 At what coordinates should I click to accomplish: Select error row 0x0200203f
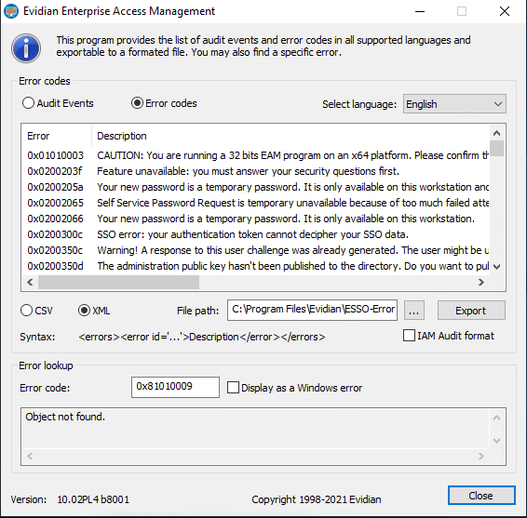coord(255,171)
